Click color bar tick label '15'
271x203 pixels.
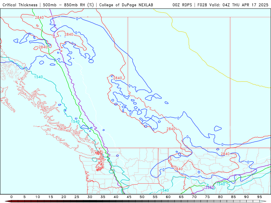[x=50, y=197]
